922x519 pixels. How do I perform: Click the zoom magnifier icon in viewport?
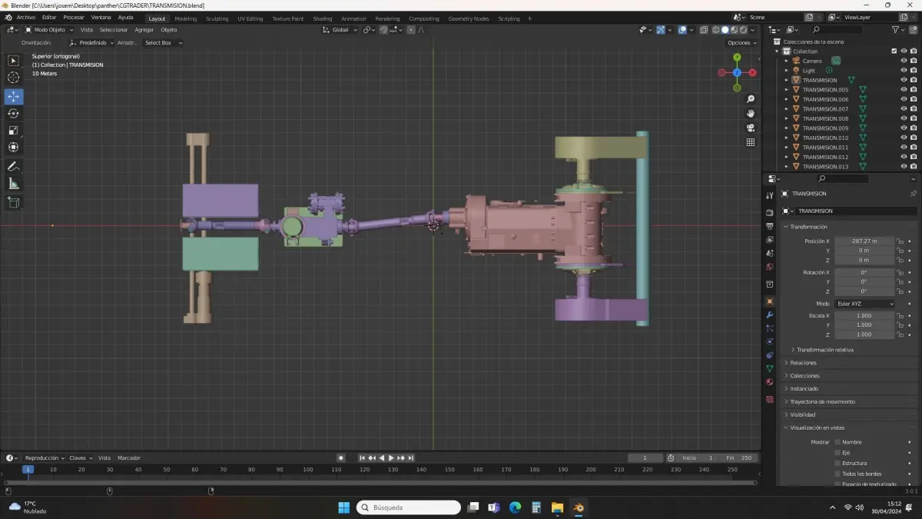pyautogui.click(x=751, y=99)
